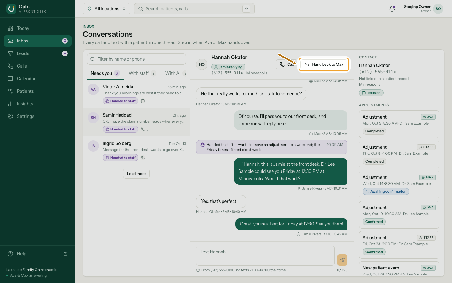The width and height of the screenshot is (452, 283).
Task: Open Victor Almeida's conversation
Action: click(136, 95)
